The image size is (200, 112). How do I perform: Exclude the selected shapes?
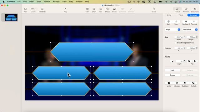pyautogui.click(x=193, y=83)
